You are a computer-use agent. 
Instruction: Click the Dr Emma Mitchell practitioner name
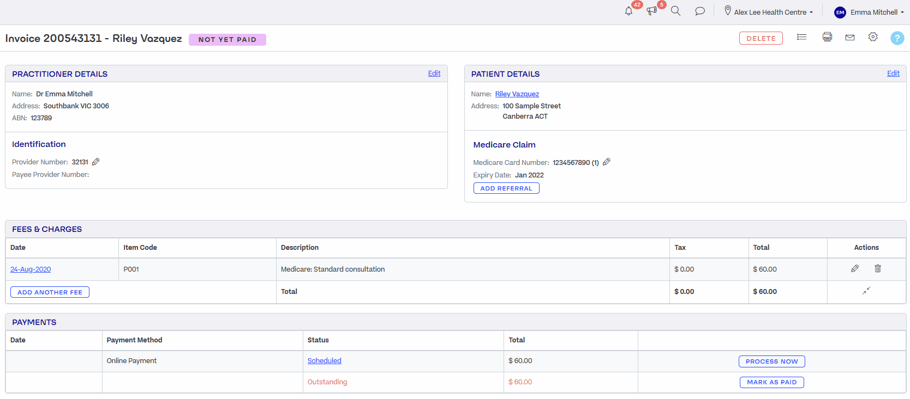click(64, 94)
